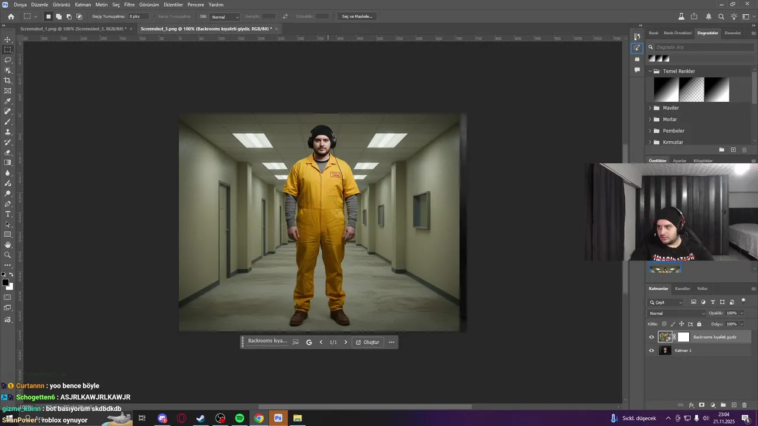Screen dimensions: 758x426
Task: Hide the Katman 1 layer
Action: [651, 350]
